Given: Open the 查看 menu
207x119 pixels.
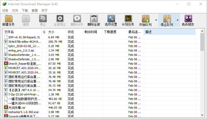Looking at the screenshot, I should (x=35, y=11).
